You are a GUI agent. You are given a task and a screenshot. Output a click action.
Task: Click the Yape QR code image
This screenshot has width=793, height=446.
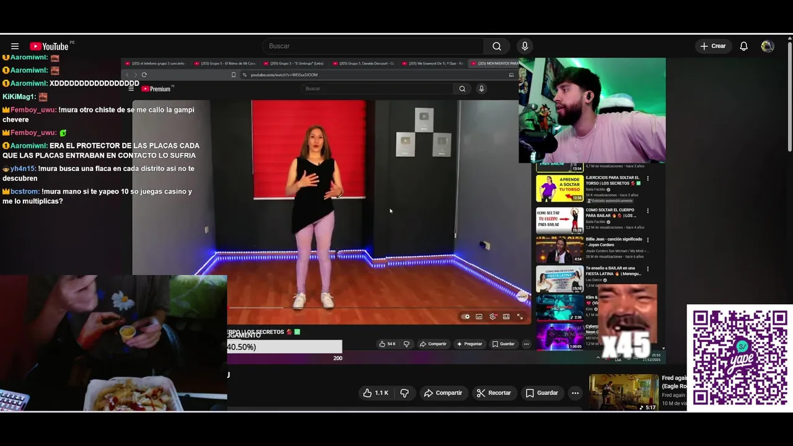(739, 357)
